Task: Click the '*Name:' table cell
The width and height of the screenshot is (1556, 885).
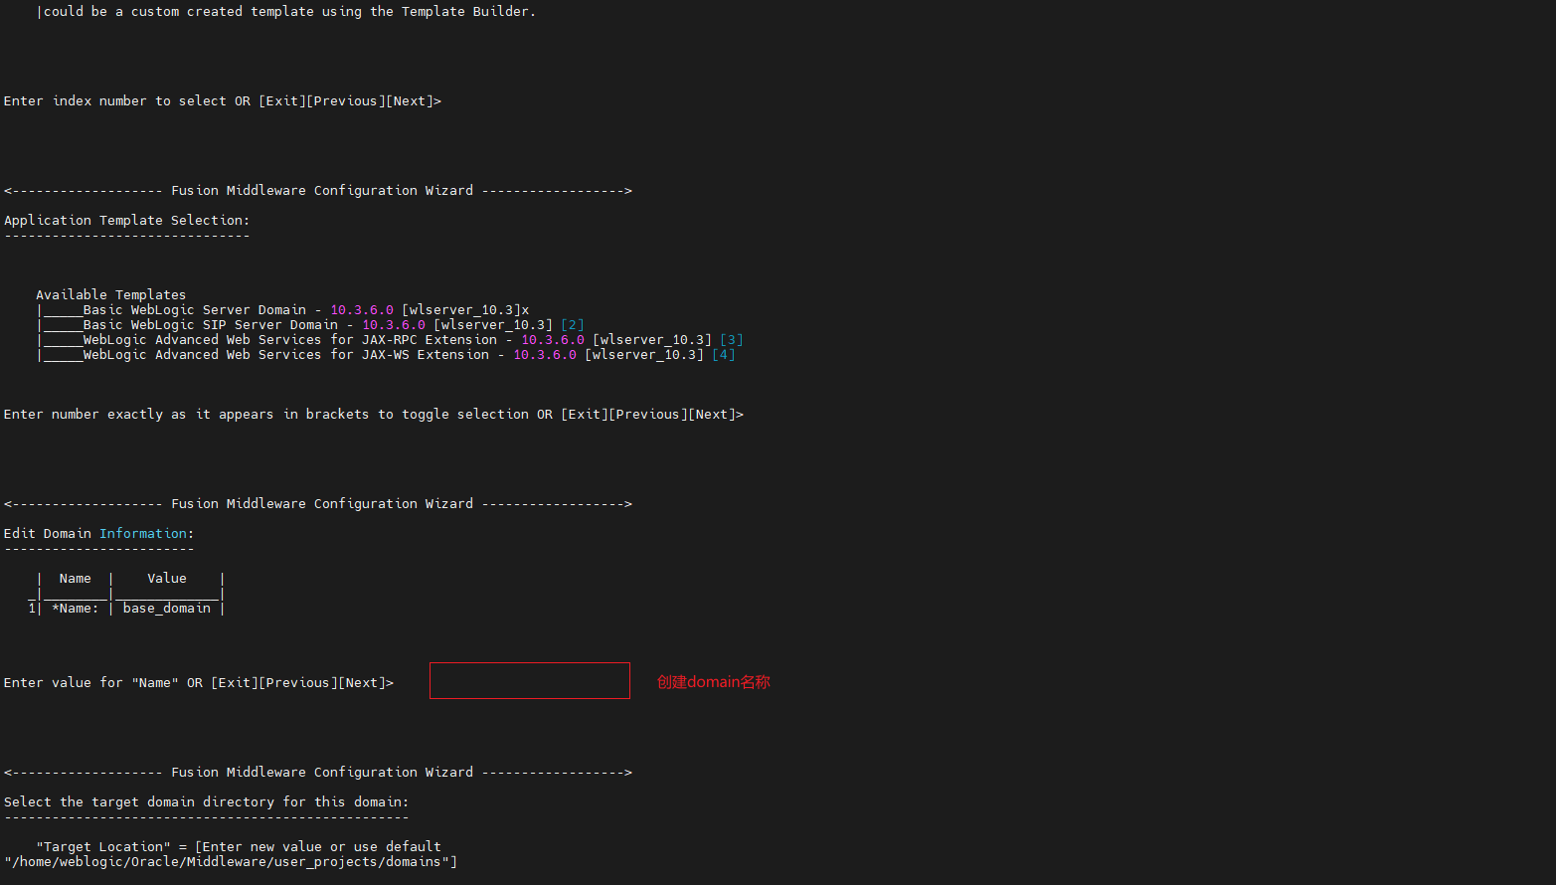Action: point(76,609)
